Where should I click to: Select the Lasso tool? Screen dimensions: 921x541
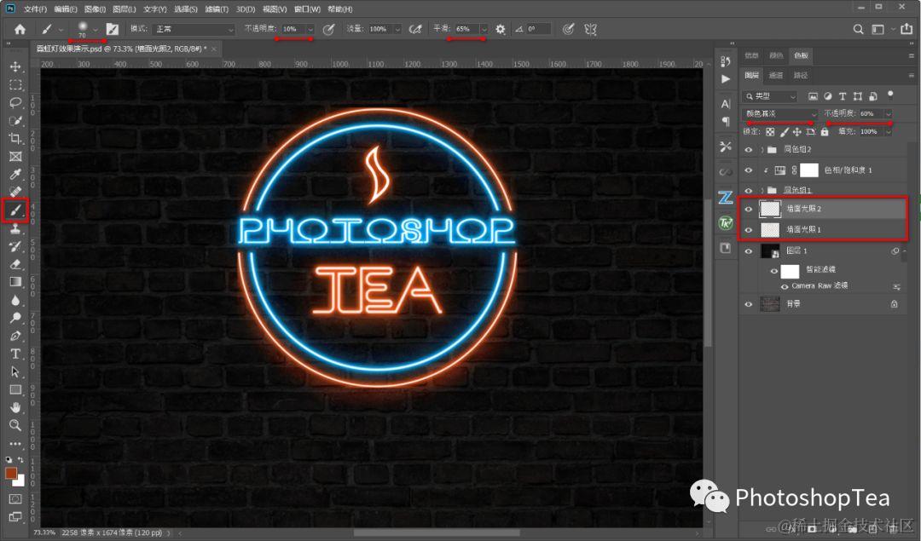(15, 103)
